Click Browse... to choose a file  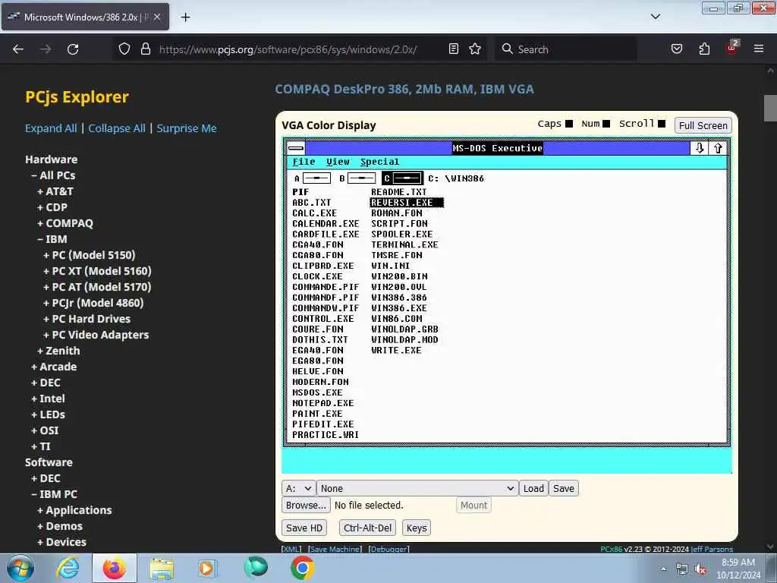[306, 505]
